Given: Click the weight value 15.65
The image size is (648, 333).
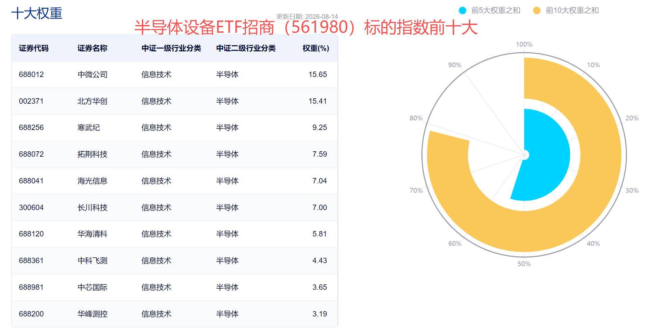Looking at the screenshot, I should click(318, 75).
